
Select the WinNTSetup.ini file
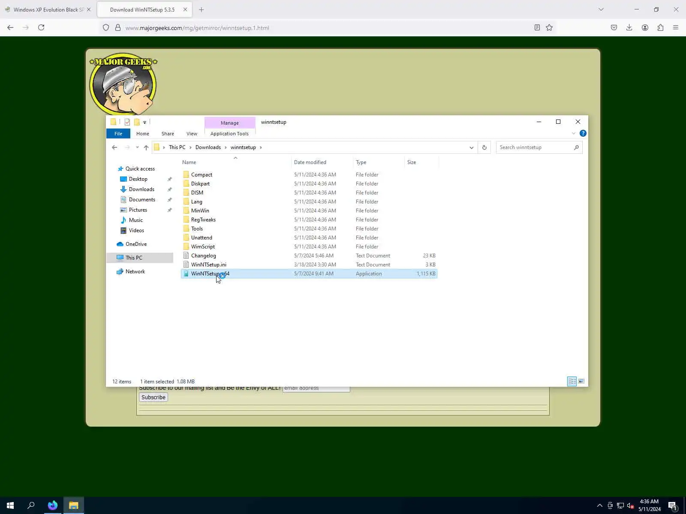click(x=209, y=265)
